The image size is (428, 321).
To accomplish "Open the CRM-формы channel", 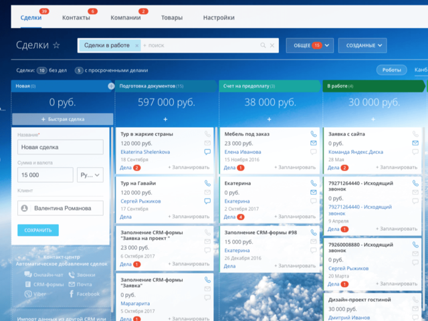I will point(45,284).
